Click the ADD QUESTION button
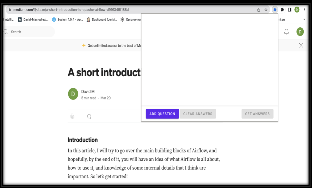312x188 pixels. click(162, 114)
